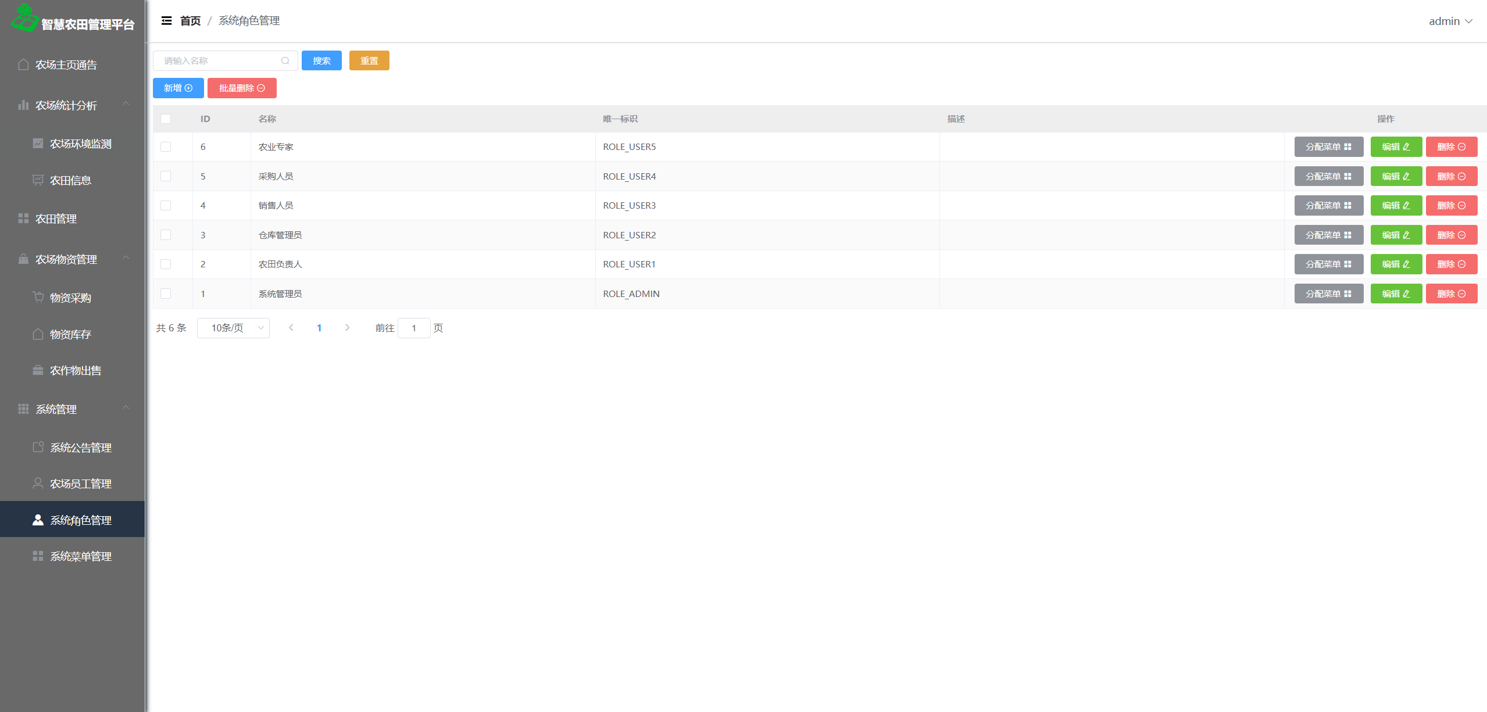The image size is (1487, 712).
Task: Open the 农田管理 menu item
Action: tap(56, 219)
